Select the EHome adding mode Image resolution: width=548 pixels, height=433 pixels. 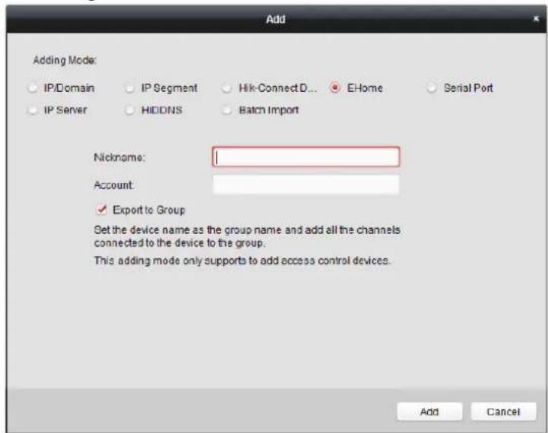[x=335, y=87]
